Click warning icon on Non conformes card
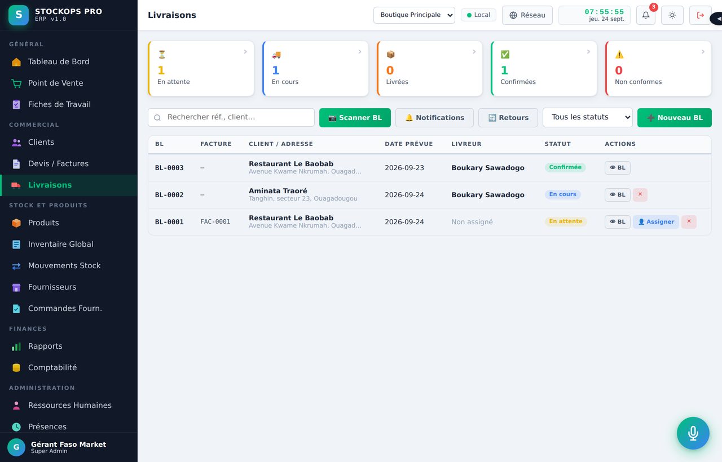This screenshot has height=462, width=722. [x=619, y=55]
